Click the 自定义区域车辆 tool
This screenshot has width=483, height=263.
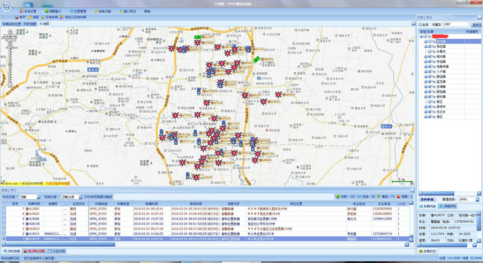click(x=74, y=17)
